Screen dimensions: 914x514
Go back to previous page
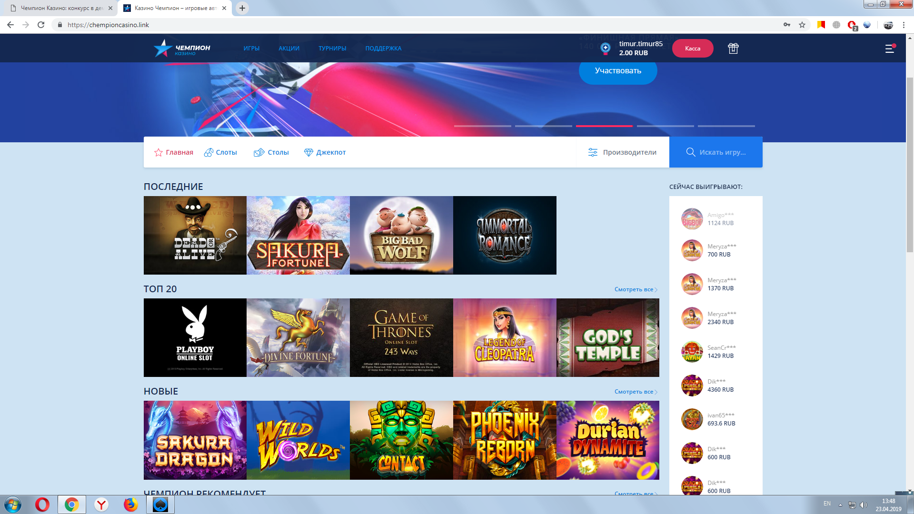10,25
